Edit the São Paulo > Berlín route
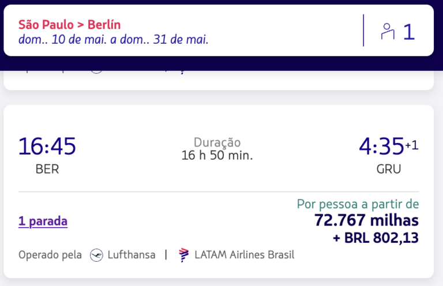 tap(69, 25)
